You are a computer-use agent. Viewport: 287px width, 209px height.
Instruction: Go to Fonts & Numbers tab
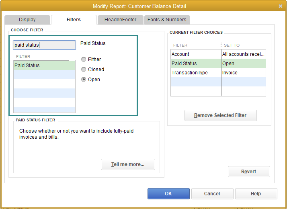click(x=167, y=20)
